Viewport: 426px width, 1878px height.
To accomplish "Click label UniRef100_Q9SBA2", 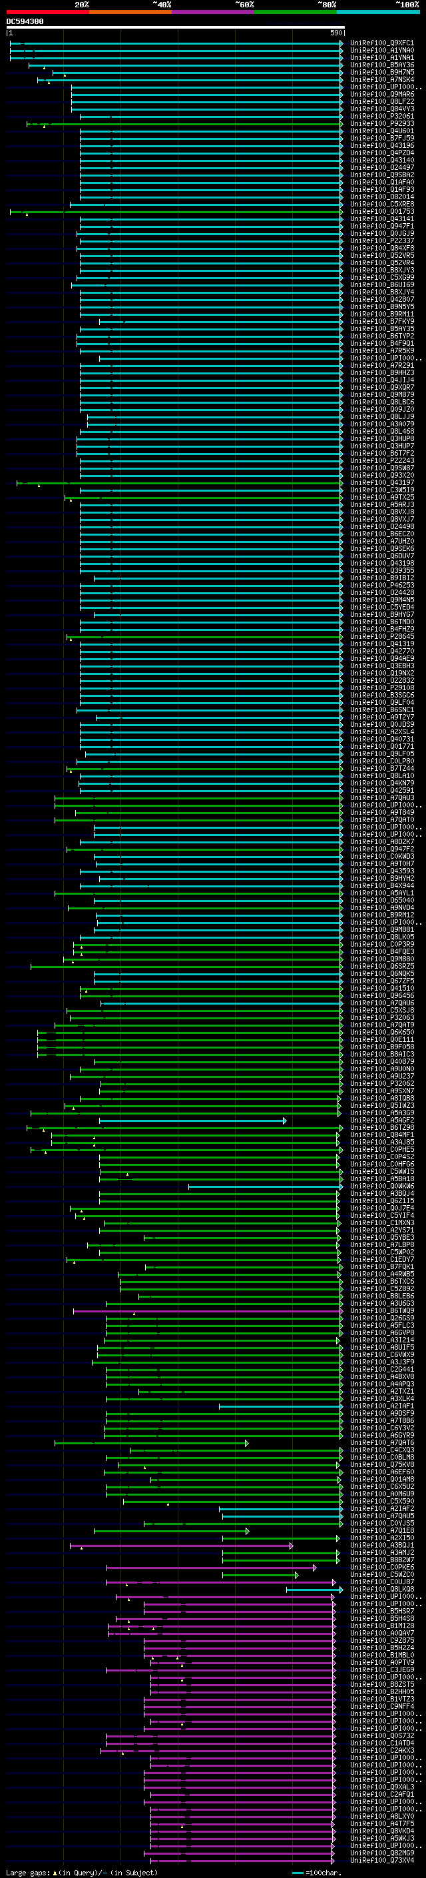I will coord(382,175).
